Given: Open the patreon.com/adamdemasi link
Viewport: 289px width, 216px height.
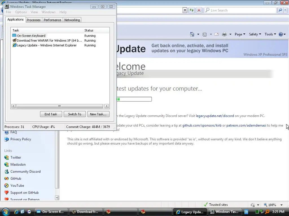Looking at the screenshot, I should coord(246,125).
